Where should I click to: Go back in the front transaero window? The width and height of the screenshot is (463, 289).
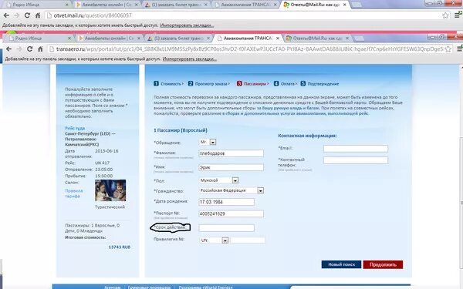pos(8,49)
